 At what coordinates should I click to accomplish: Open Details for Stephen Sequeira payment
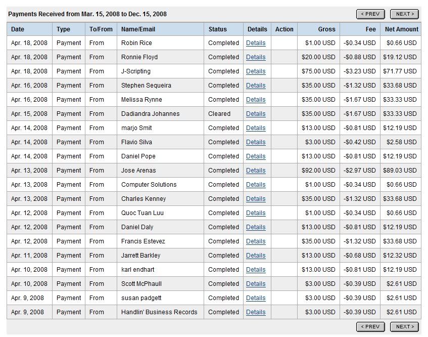(256, 86)
